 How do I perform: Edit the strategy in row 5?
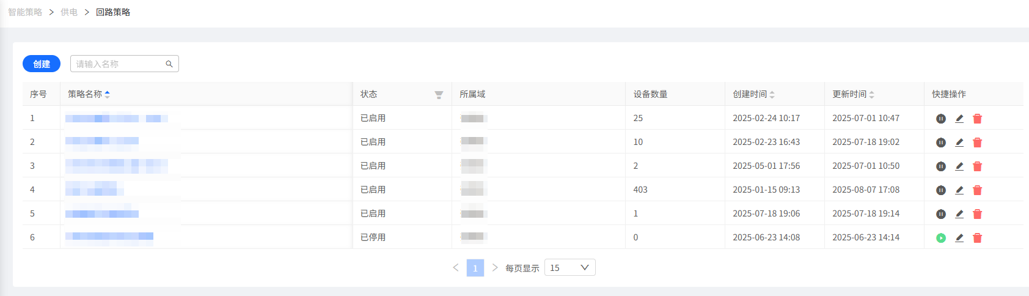pos(959,214)
